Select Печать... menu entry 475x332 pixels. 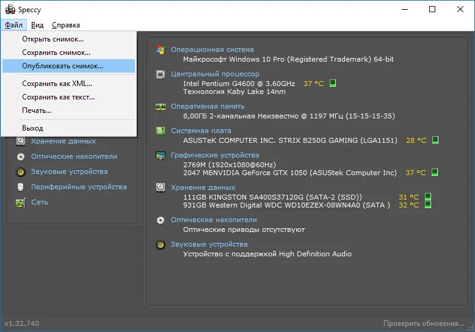pyautogui.click(x=68, y=110)
